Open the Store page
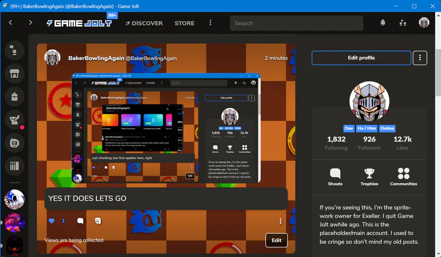 (x=185, y=23)
